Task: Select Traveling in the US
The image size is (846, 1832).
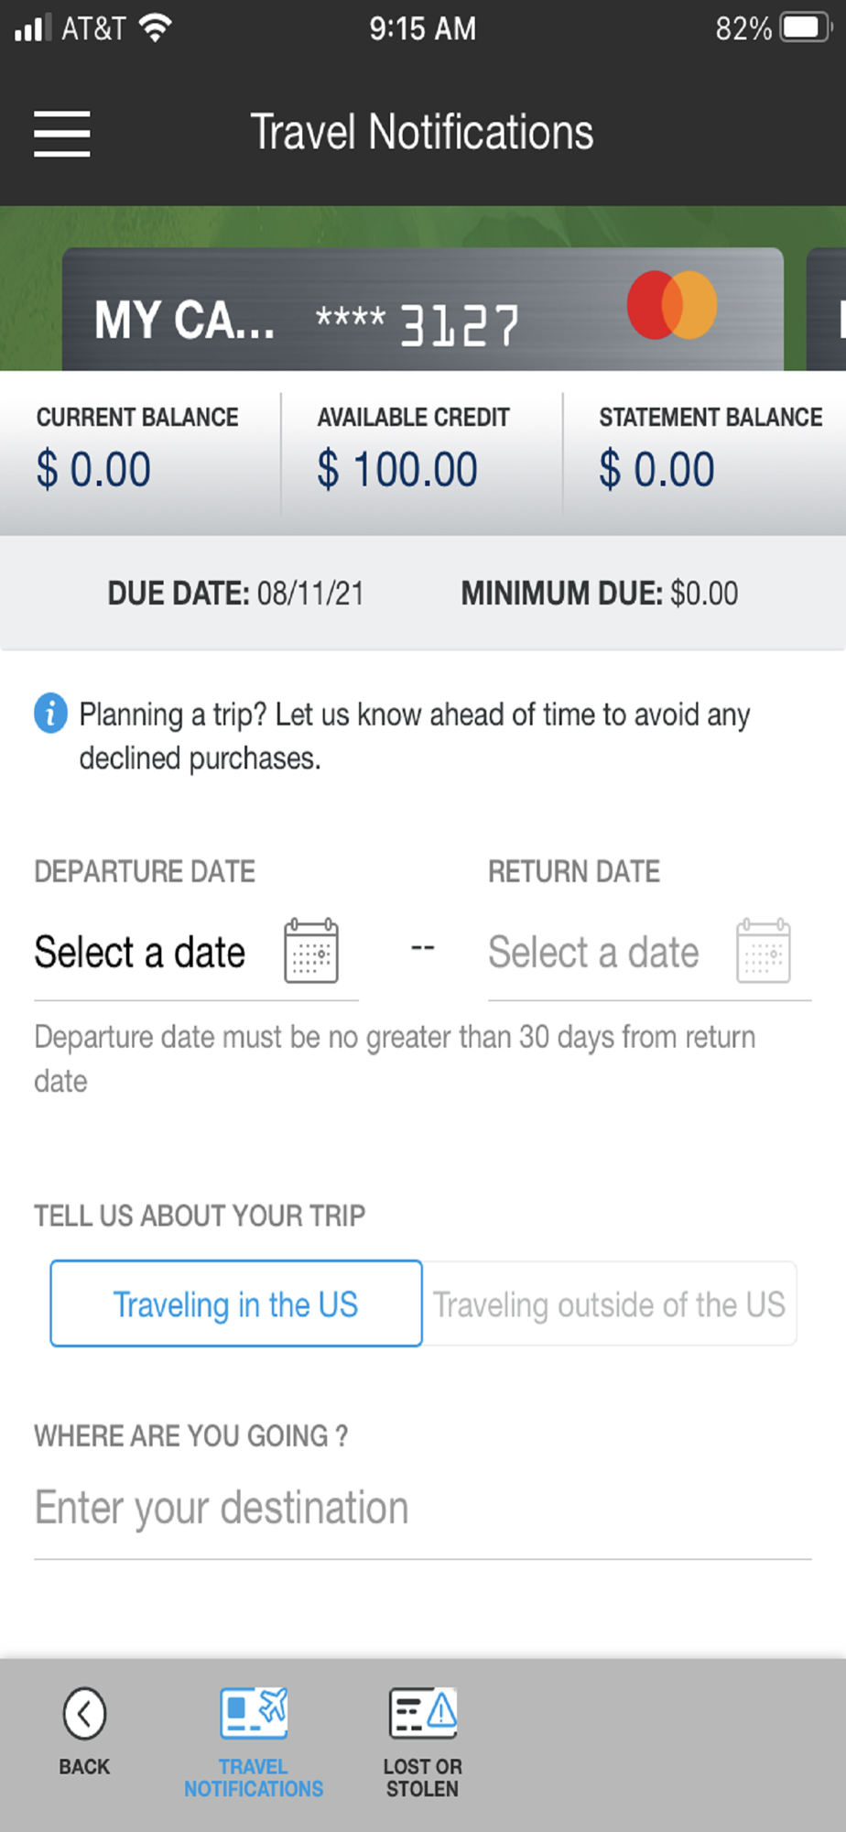Action: [x=236, y=1303]
